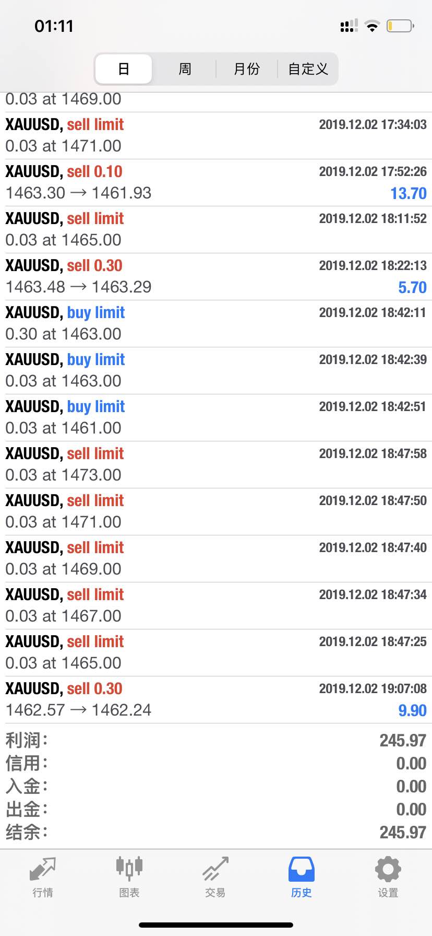Tap the 结余 balance summary row
This screenshot has height=936, width=432.
click(x=216, y=832)
